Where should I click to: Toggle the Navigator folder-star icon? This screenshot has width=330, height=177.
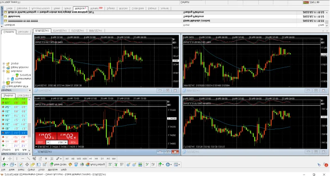click(33, 165)
